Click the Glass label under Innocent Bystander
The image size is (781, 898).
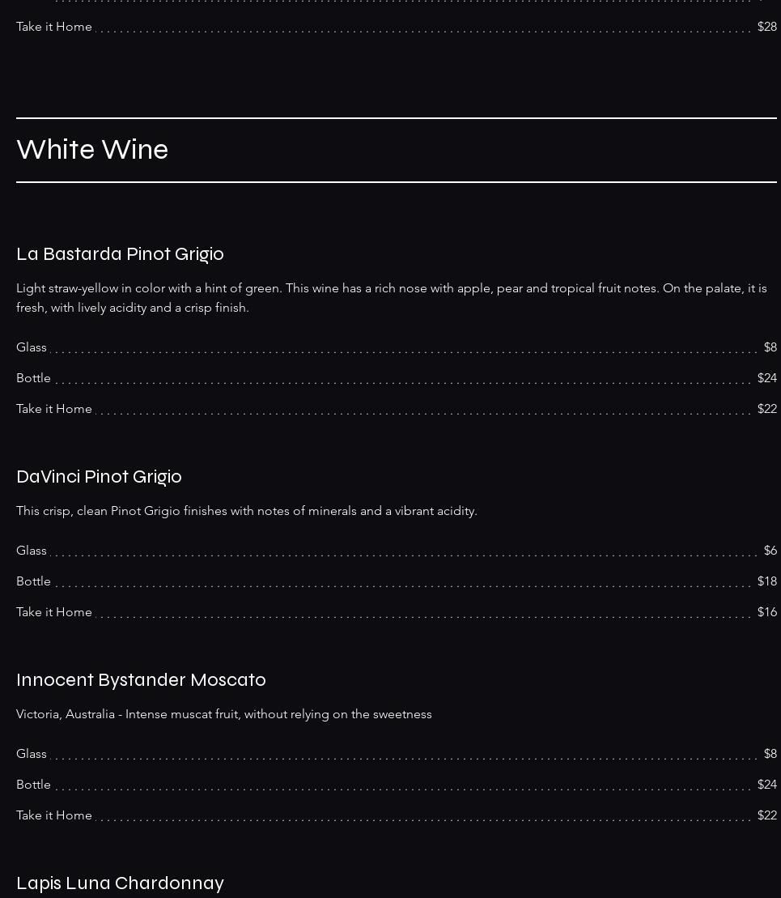point(32,754)
